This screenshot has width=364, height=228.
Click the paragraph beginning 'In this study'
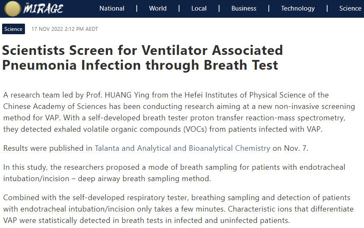point(174,173)
